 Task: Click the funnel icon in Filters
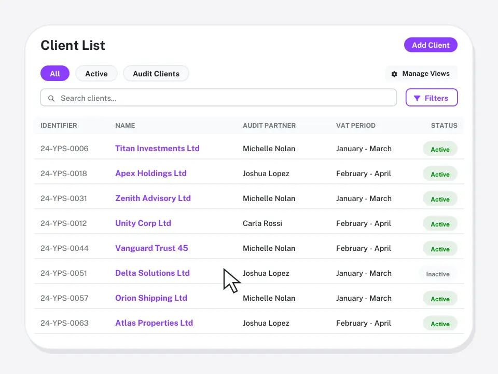[417, 98]
